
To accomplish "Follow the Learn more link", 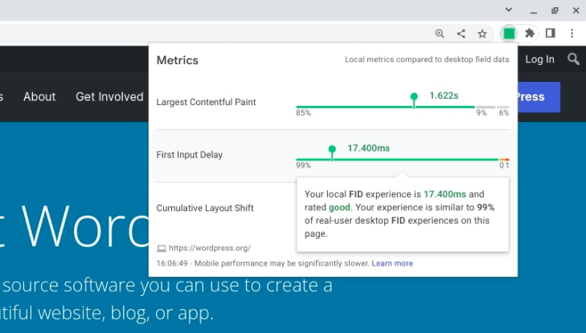I will pos(392,263).
